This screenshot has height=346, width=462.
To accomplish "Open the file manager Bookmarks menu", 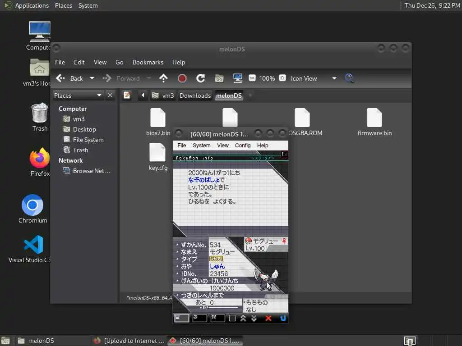I will pos(148,62).
